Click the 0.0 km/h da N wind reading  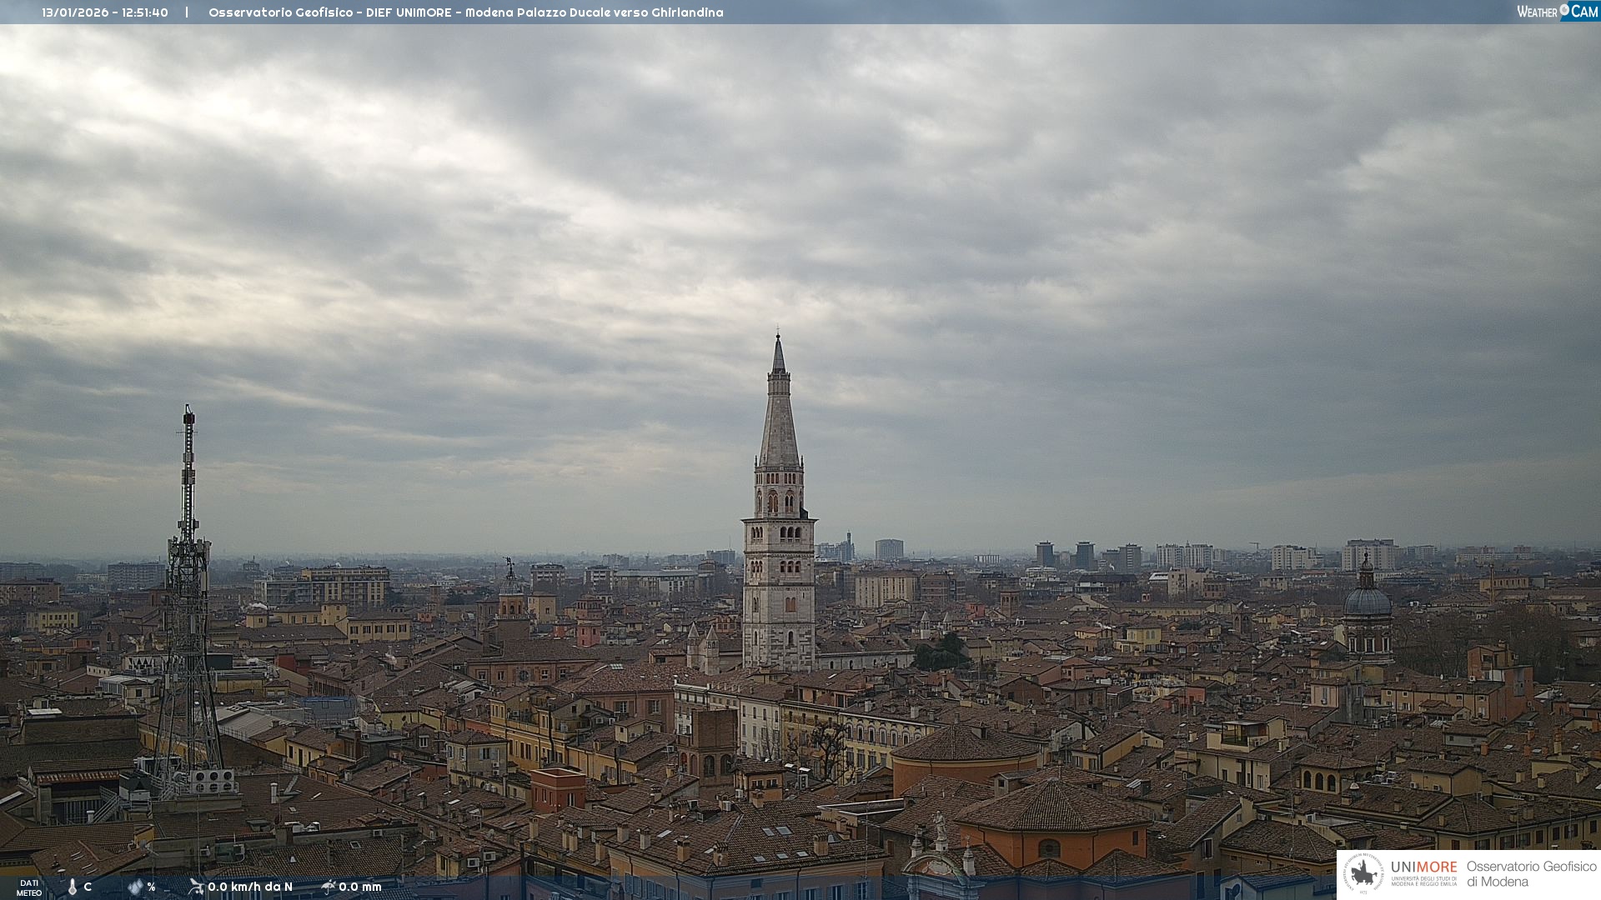click(x=250, y=887)
